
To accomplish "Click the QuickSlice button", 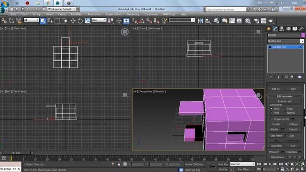I will [x=276, y=146].
